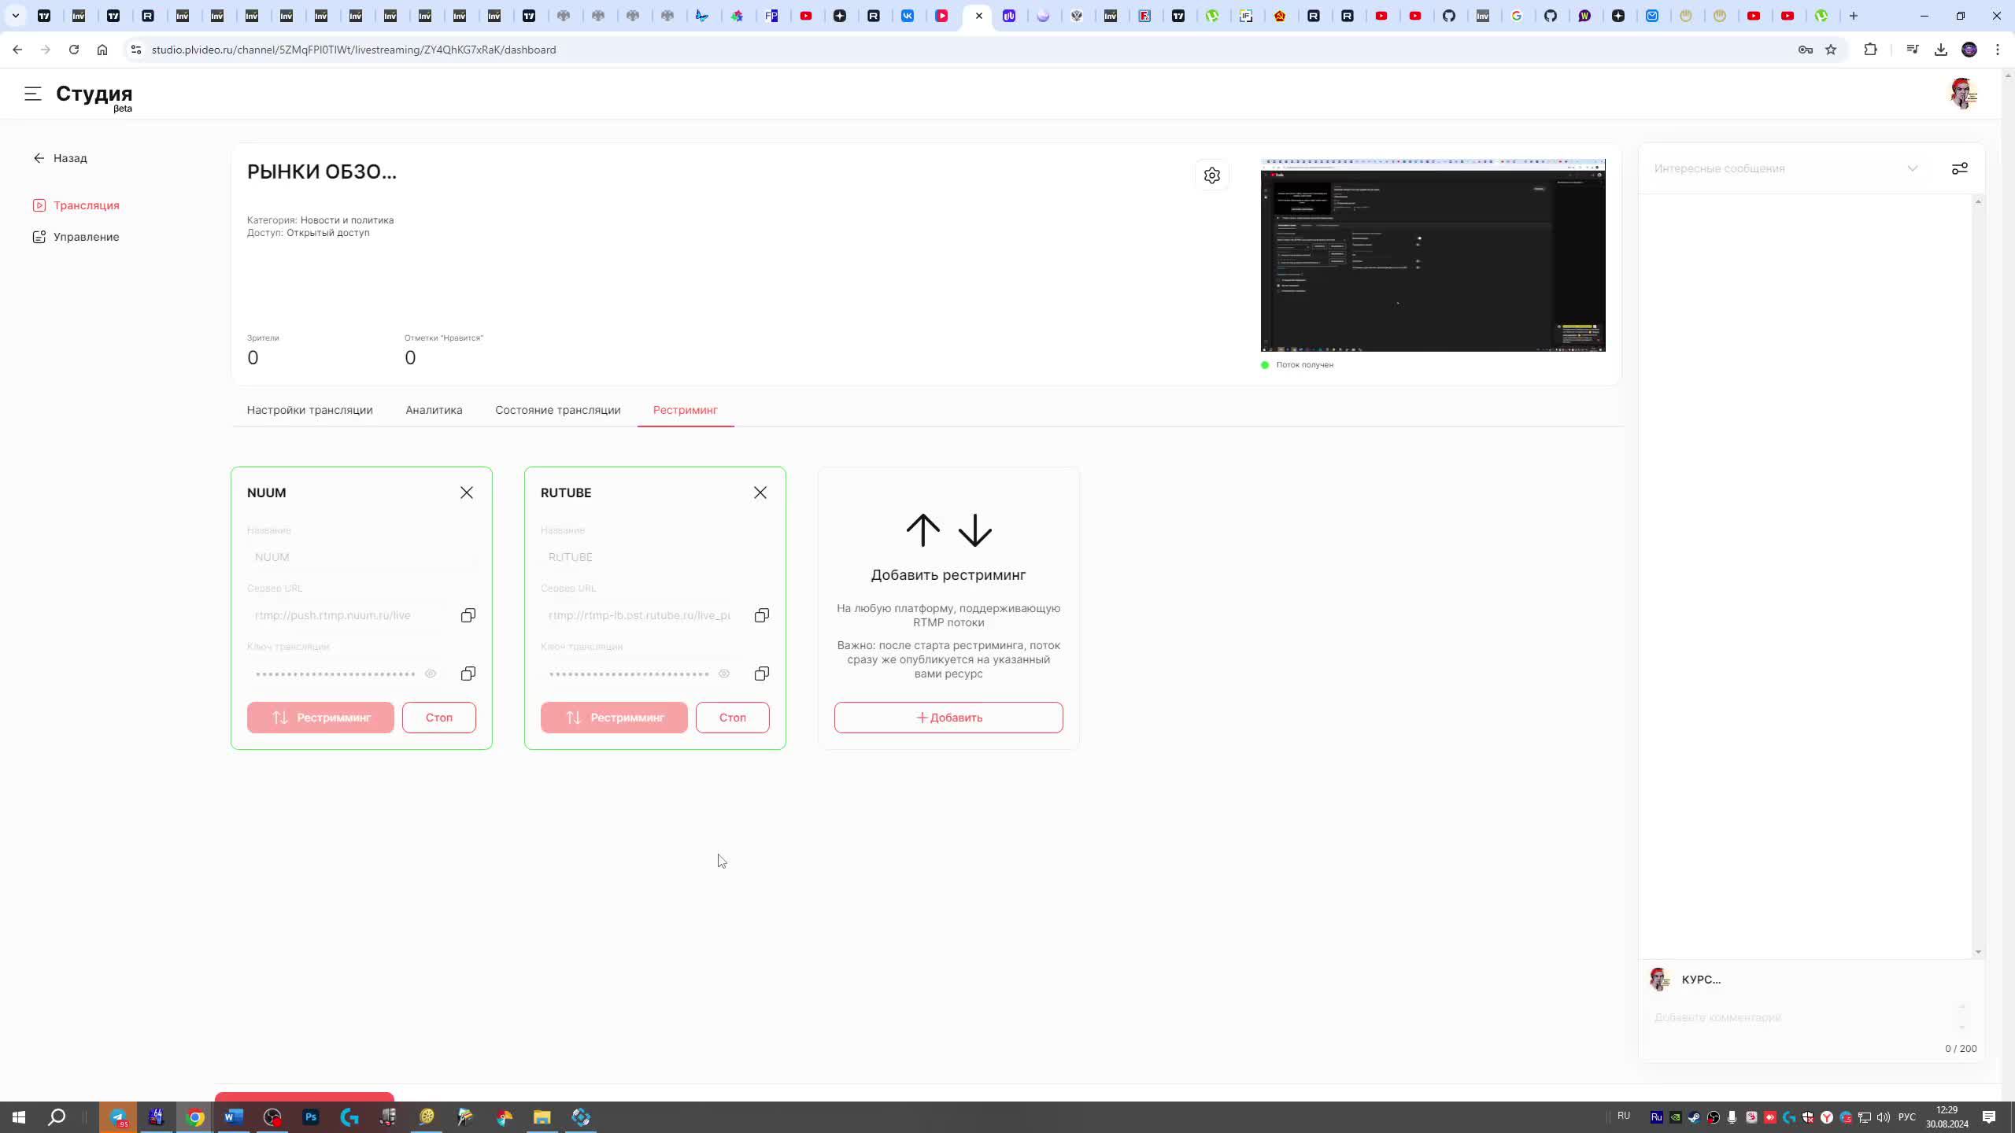This screenshot has height=1133, width=2015.
Task: Open the password key icon in address bar
Action: (1806, 50)
